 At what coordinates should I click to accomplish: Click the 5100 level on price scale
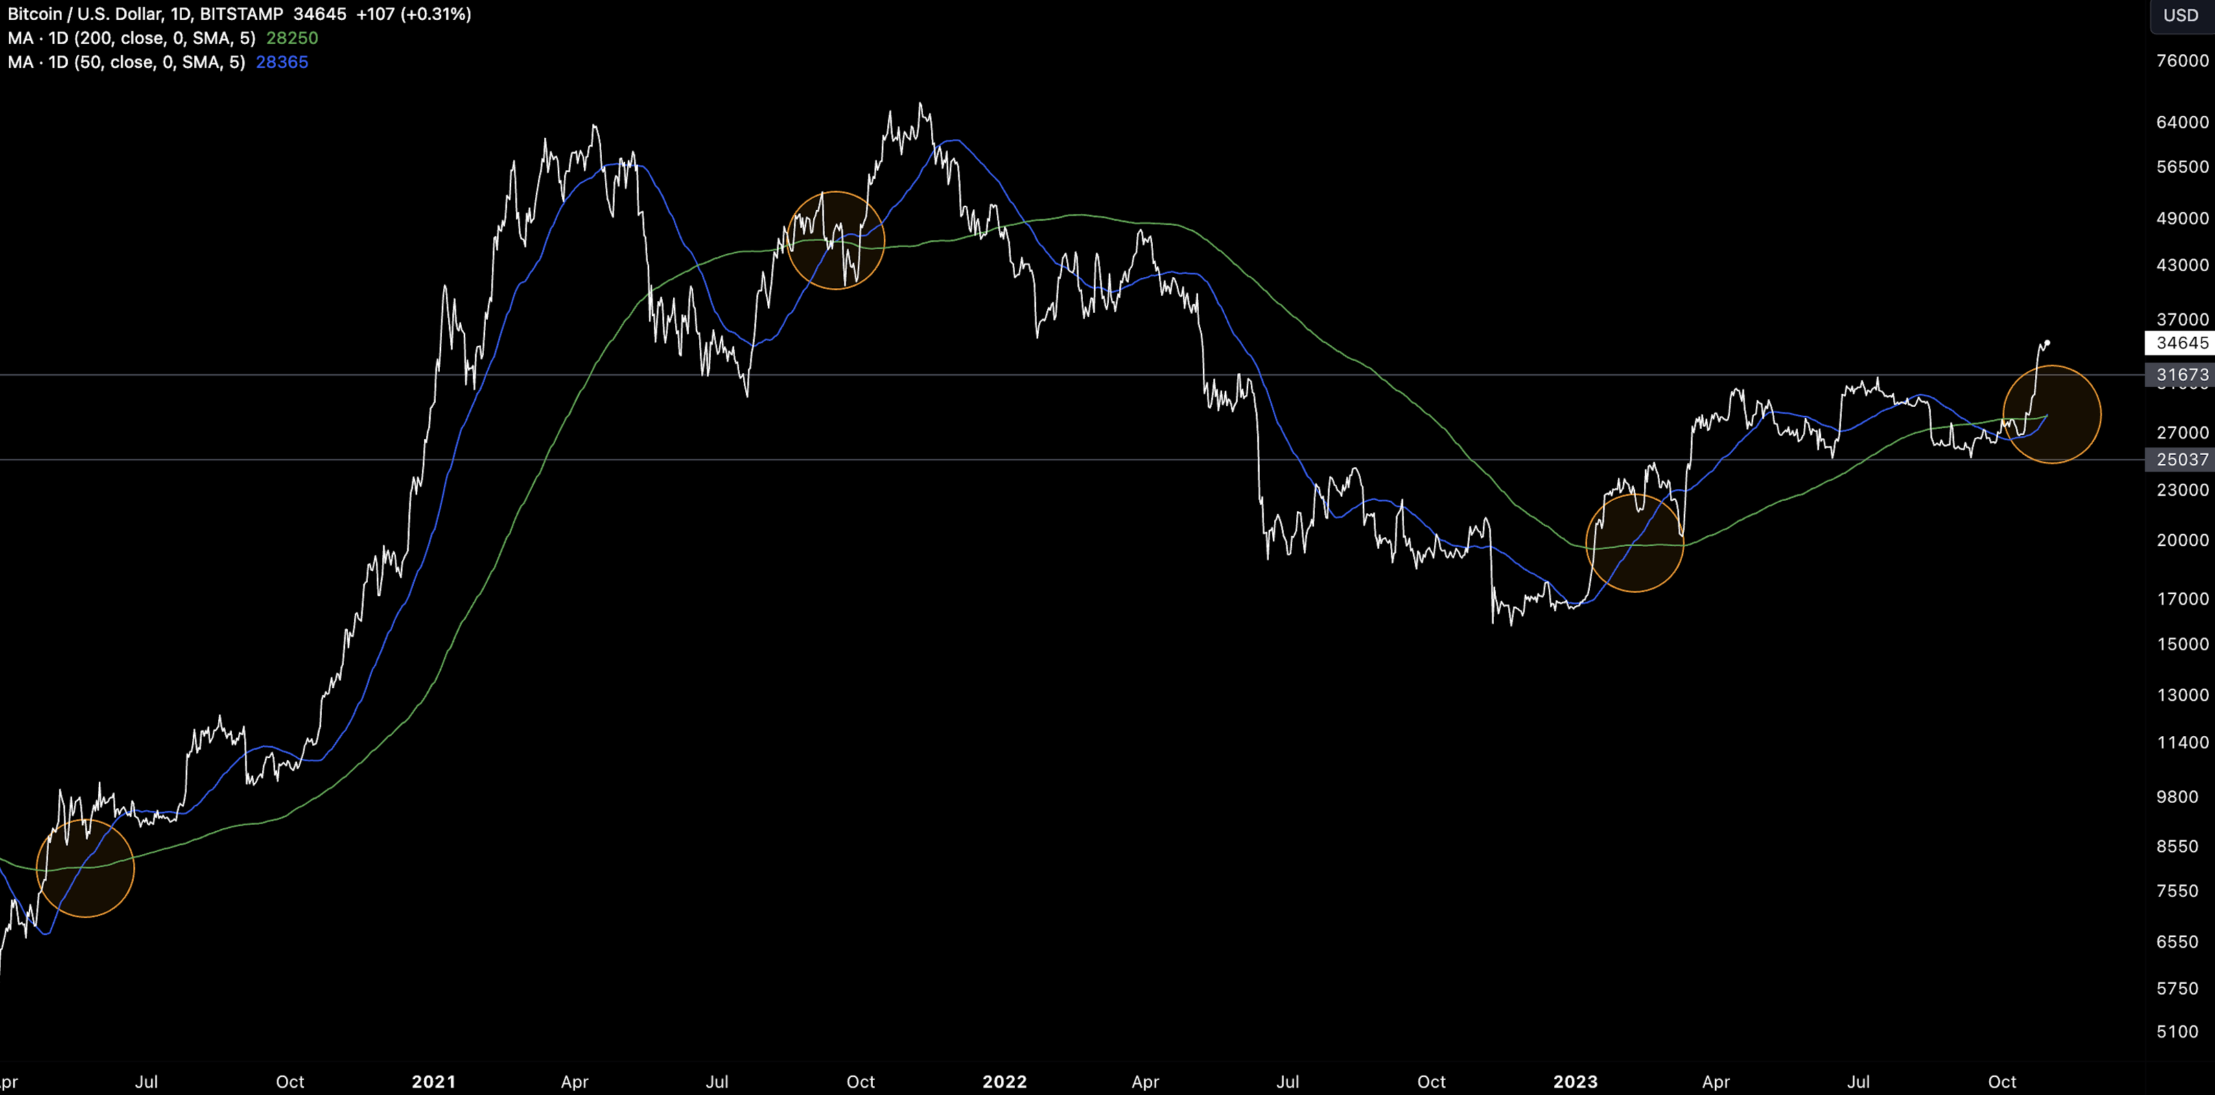click(x=2177, y=1031)
